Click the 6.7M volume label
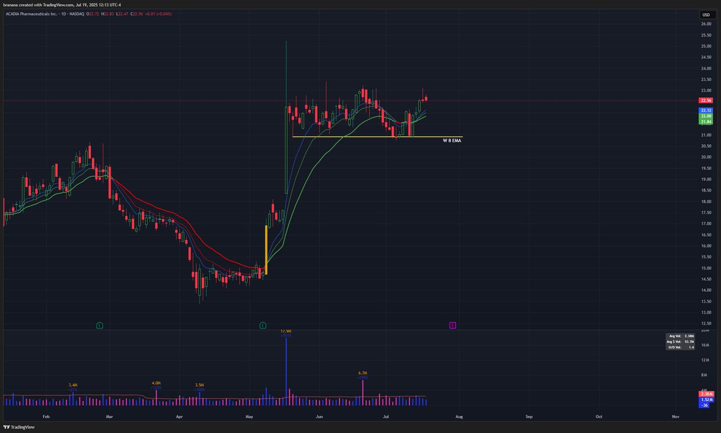This screenshot has height=433, width=721. [x=362, y=373]
